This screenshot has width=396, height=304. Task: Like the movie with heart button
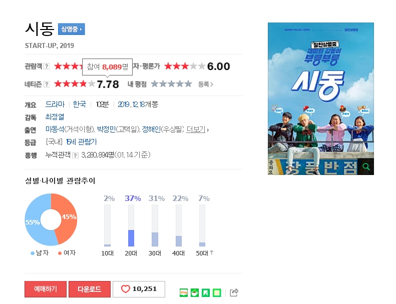pyautogui.click(x=139, y=289)
